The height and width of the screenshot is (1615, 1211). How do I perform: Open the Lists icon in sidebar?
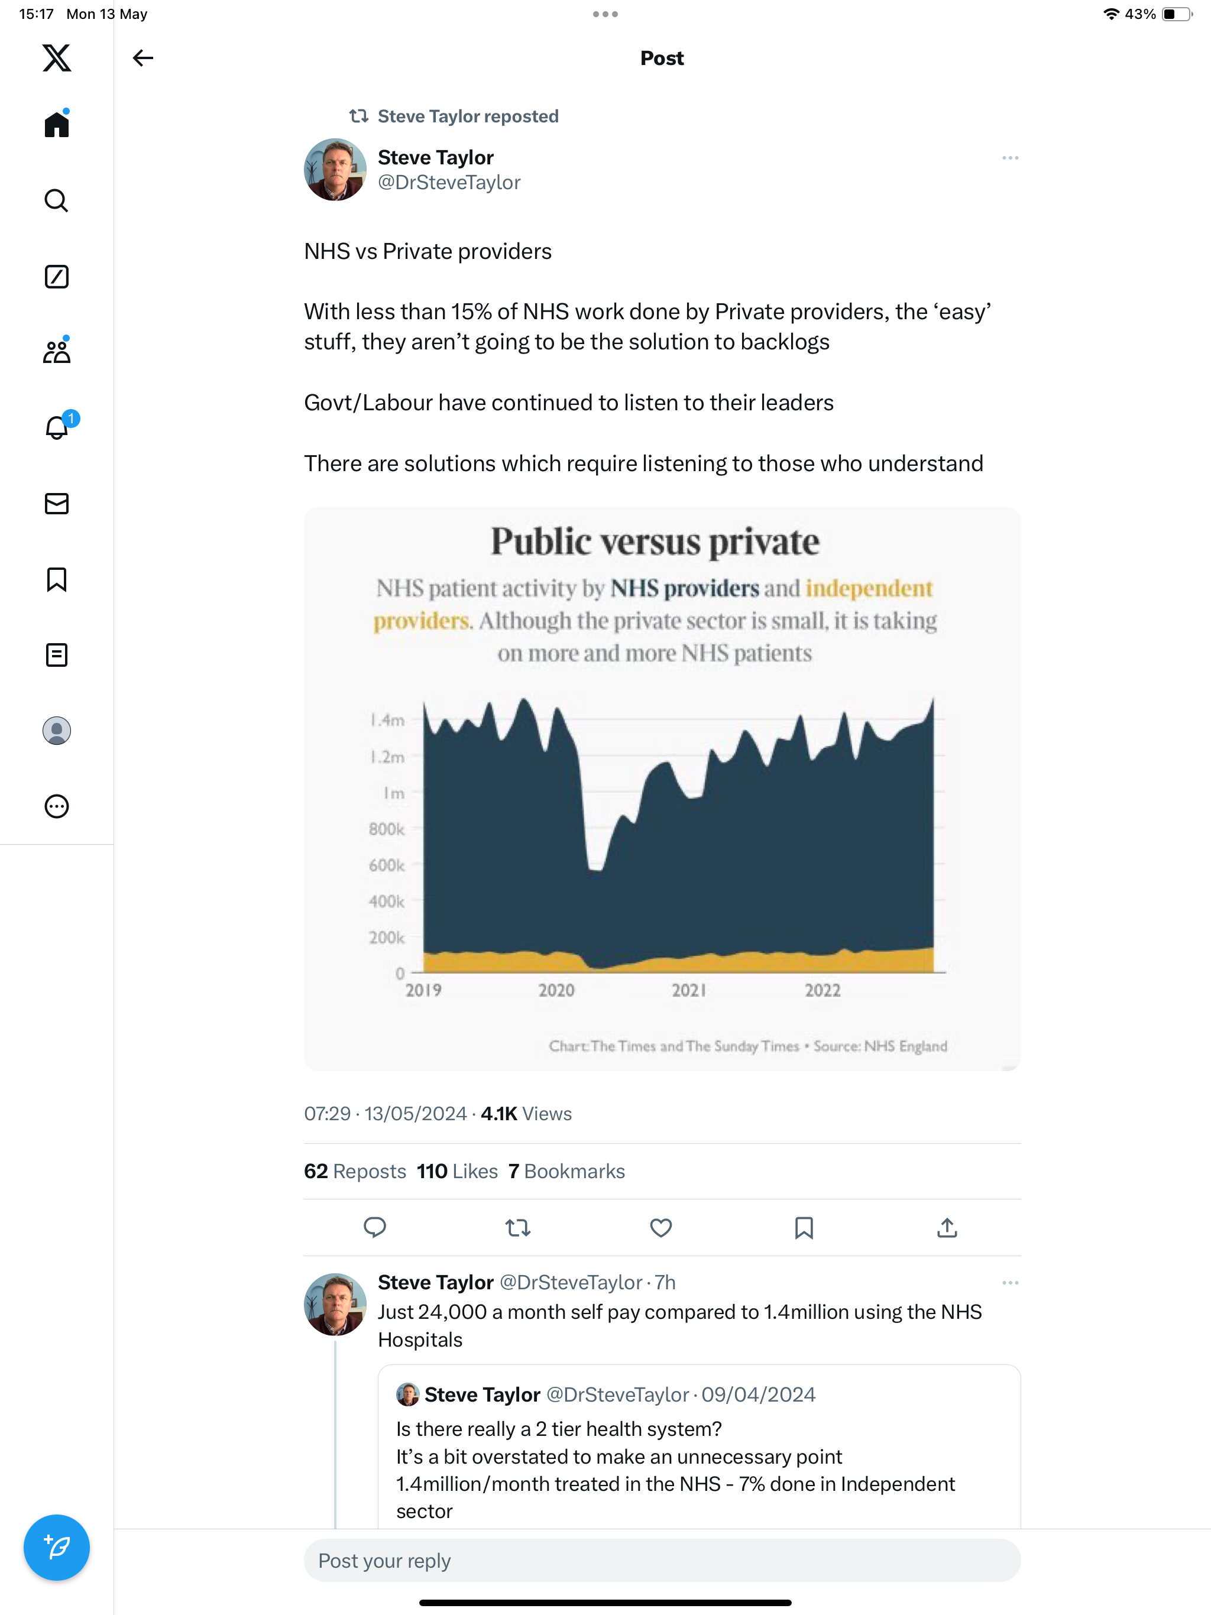[x=56, y=655]
